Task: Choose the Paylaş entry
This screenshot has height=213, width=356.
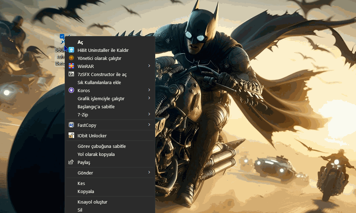Action: [110, 163]
